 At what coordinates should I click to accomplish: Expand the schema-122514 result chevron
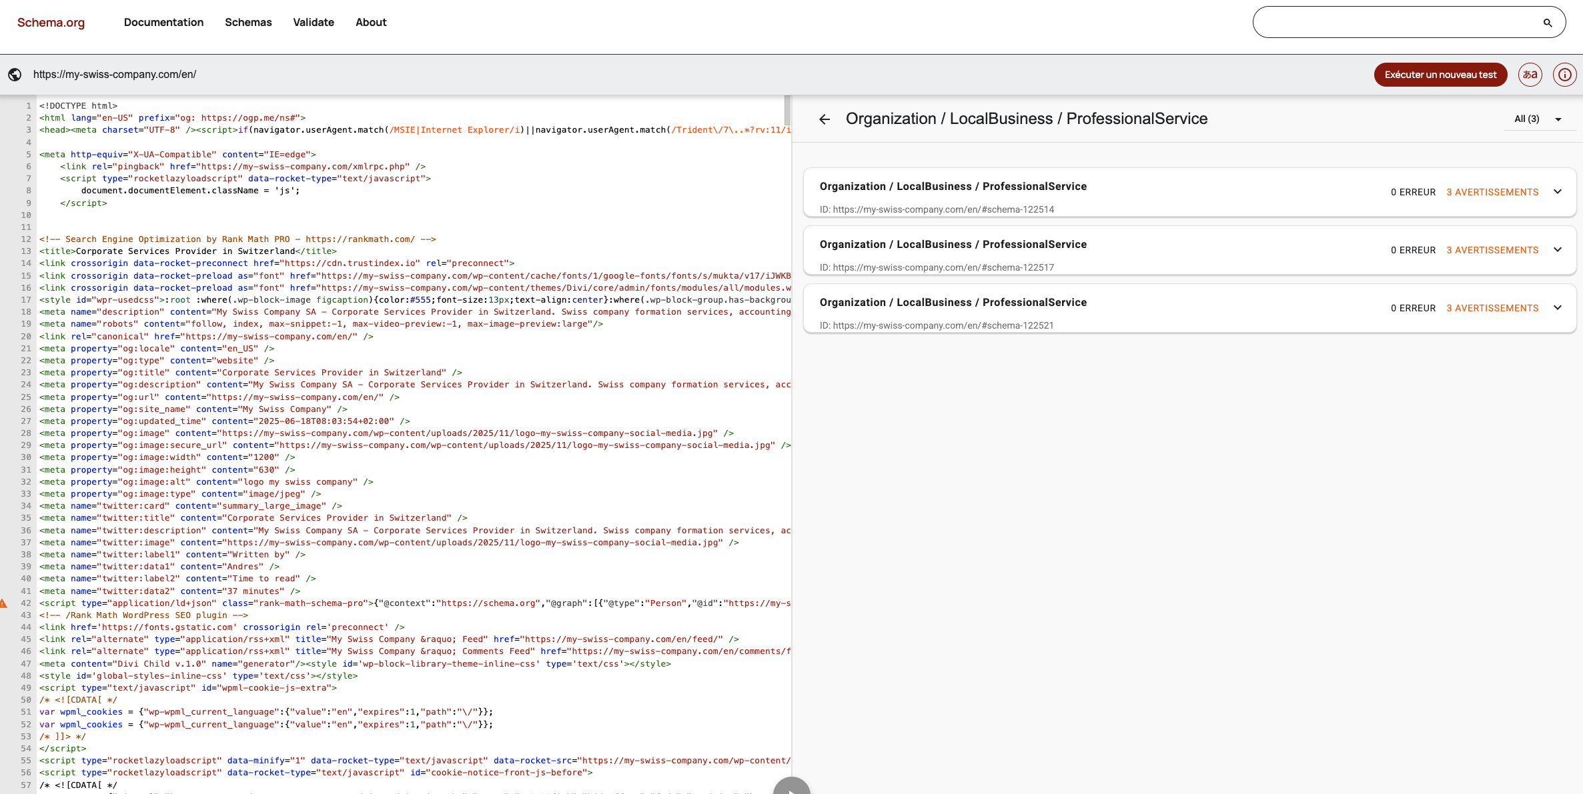click(1558, 192)
